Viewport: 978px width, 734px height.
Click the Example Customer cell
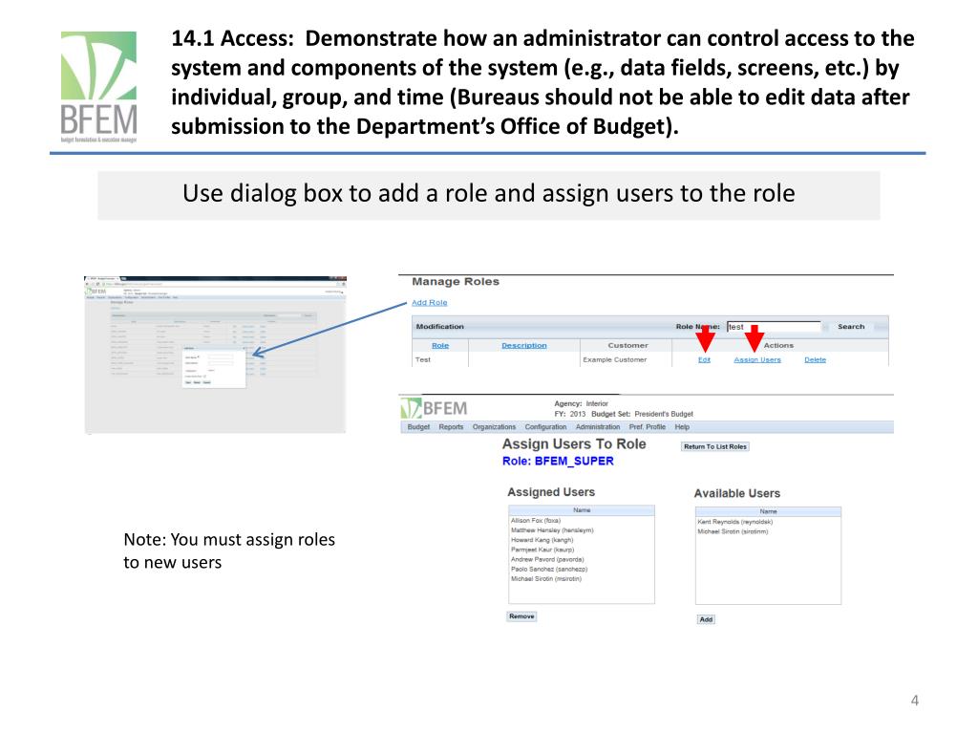614,360
